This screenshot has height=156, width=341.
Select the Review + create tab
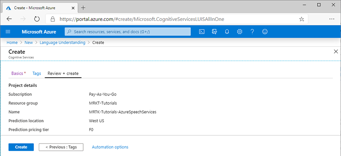(x=63, y=74)
